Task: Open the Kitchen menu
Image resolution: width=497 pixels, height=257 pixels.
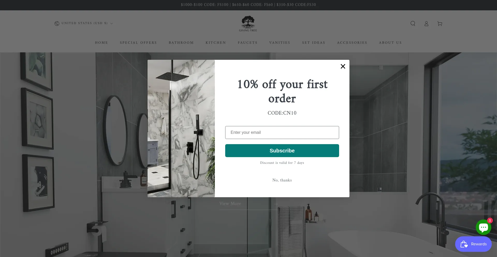Action: [216, 43]
